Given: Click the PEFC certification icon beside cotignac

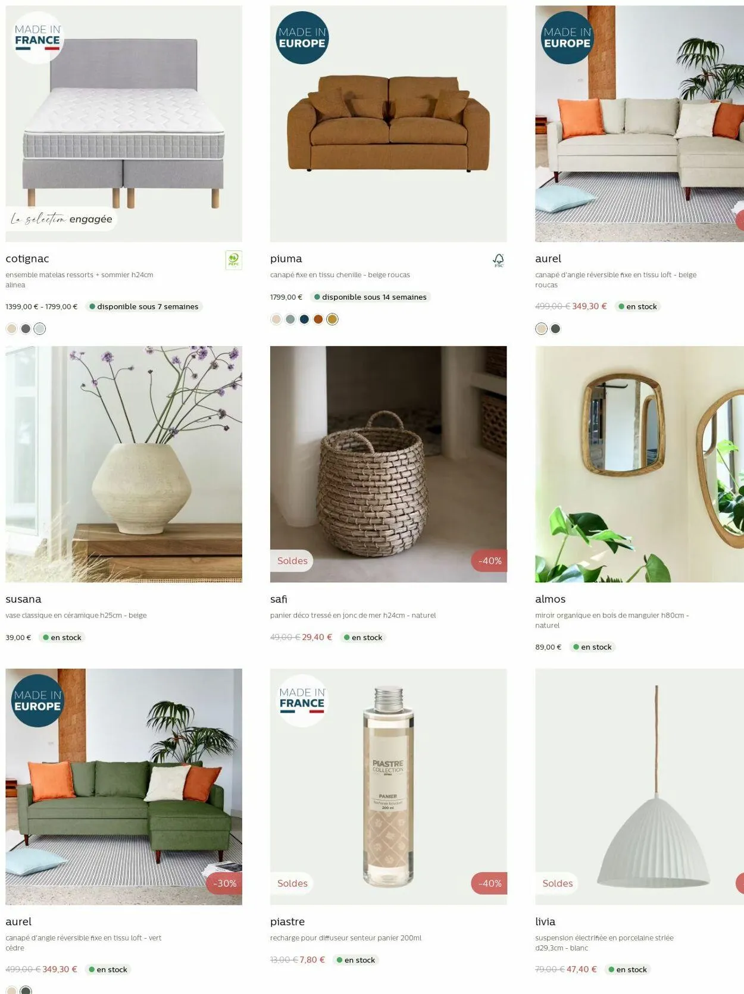Looking at the screenshot, I should point(233,260).
